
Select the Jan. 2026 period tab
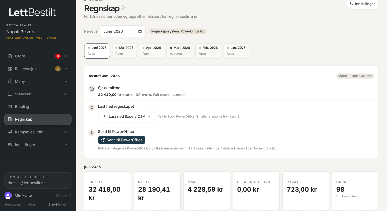(x=236, y=51)
